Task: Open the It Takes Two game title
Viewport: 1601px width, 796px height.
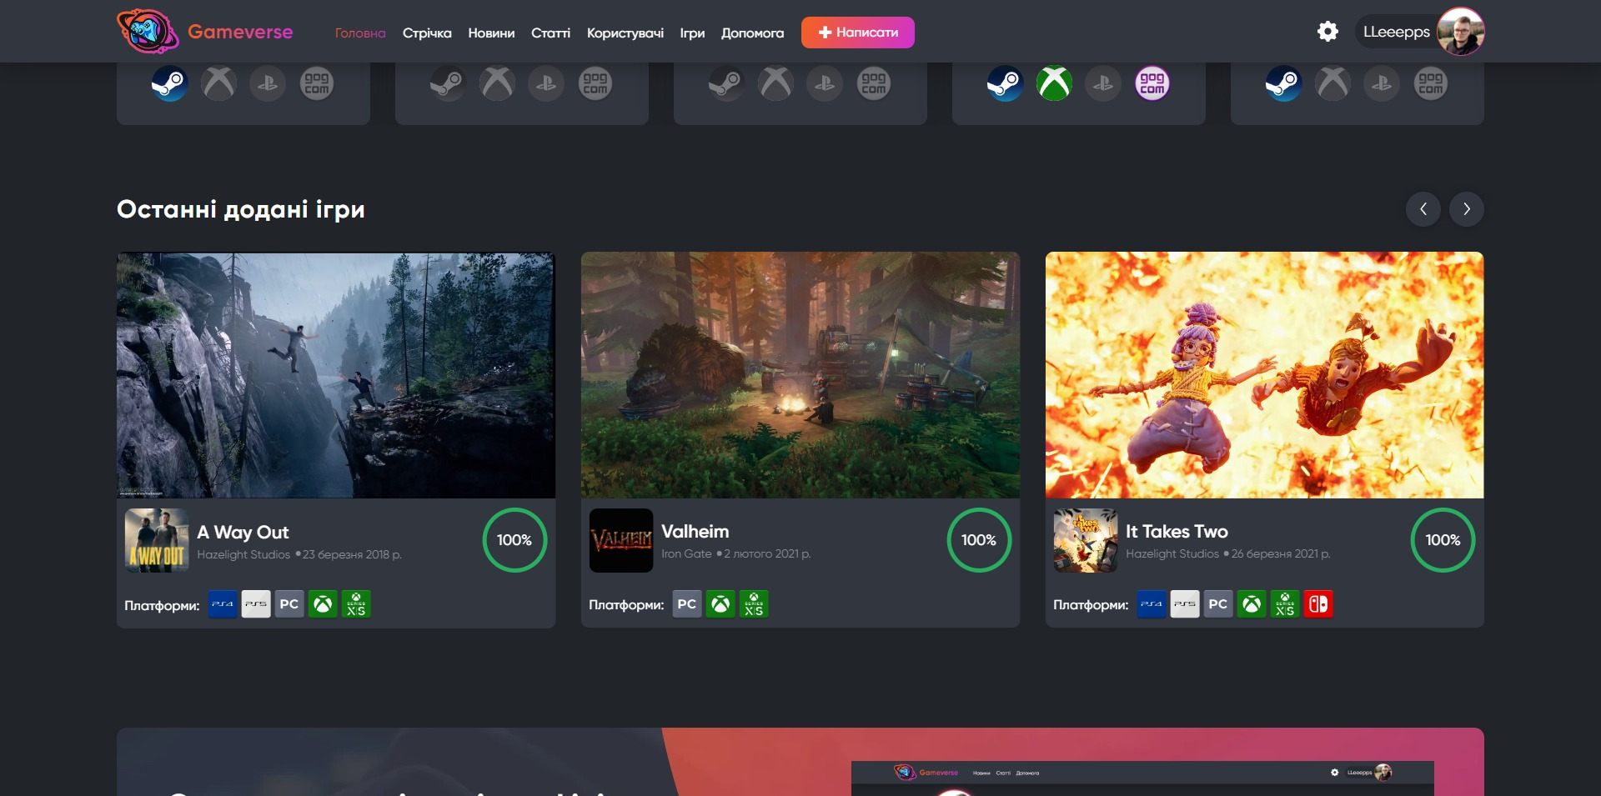Action: [1177, 531]
